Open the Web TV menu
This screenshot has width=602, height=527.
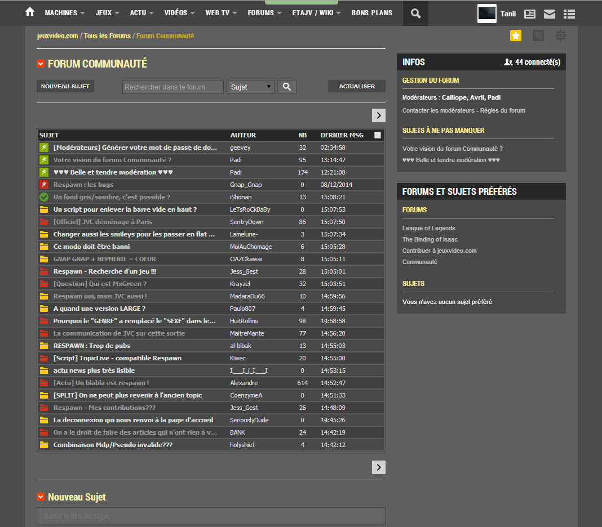click(x=221, y=13)
